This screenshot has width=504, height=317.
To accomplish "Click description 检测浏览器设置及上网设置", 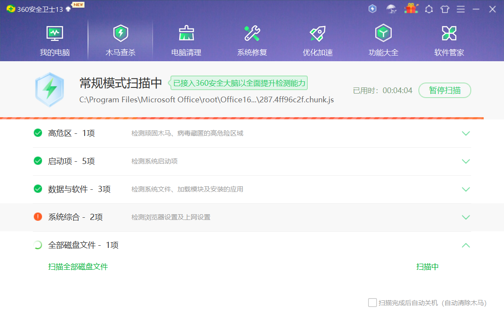I will point(171,217).
